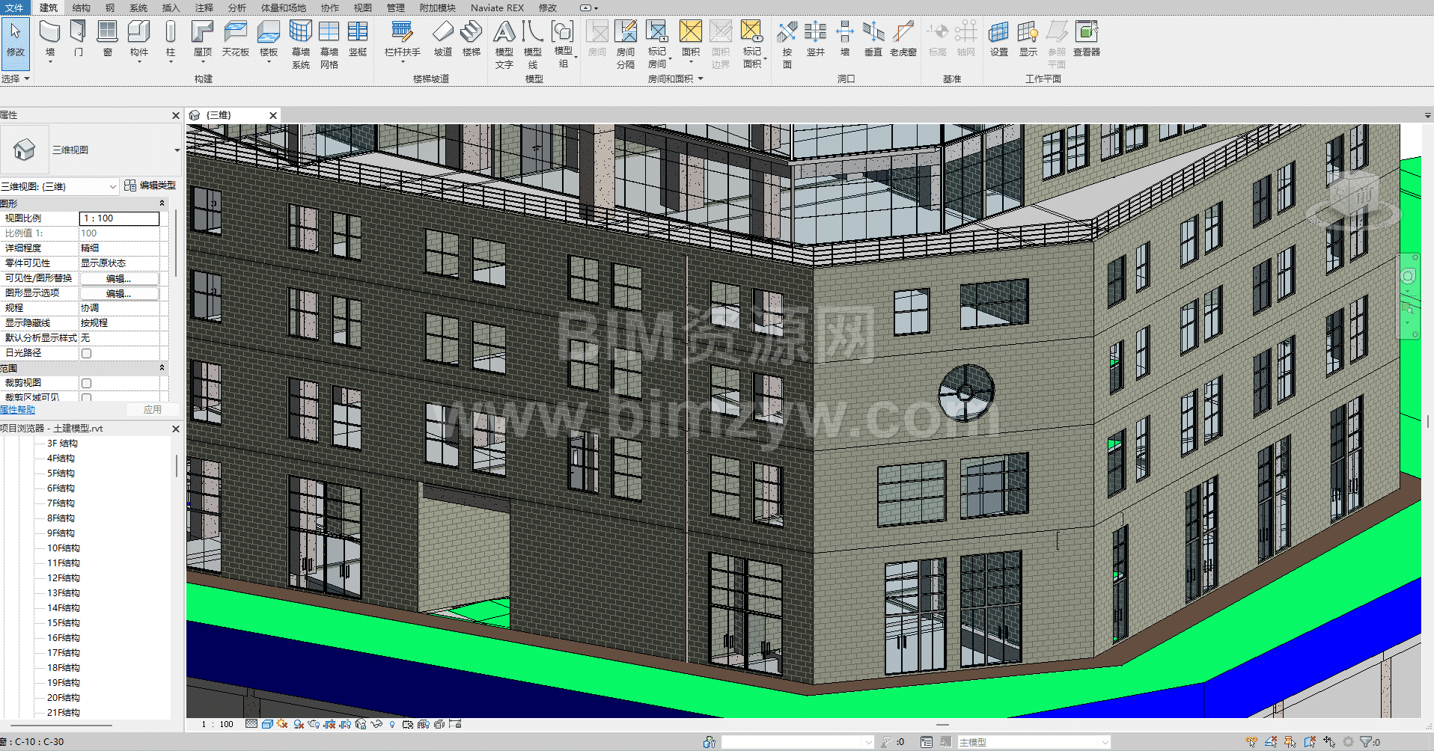Screen dimensions: 1434x751
Task: Pick the 幕墙网格 curtain grid tool
Action: coord(329,44)
